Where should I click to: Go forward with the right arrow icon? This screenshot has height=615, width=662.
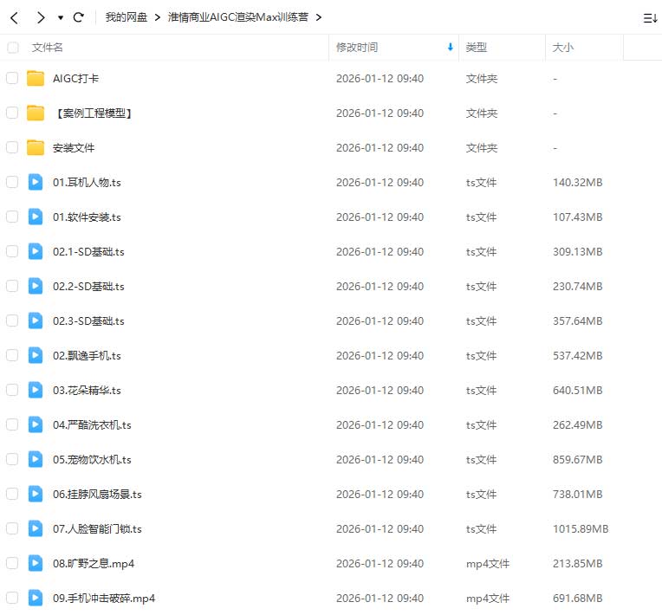(x=41, y=17)
